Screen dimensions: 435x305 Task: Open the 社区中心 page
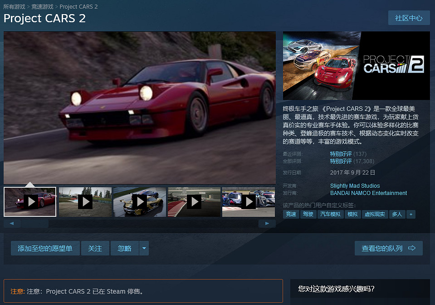409,17
